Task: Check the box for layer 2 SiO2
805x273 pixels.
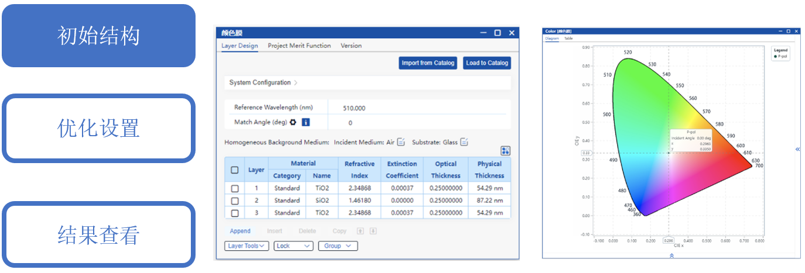Action: tap(235, 201)
